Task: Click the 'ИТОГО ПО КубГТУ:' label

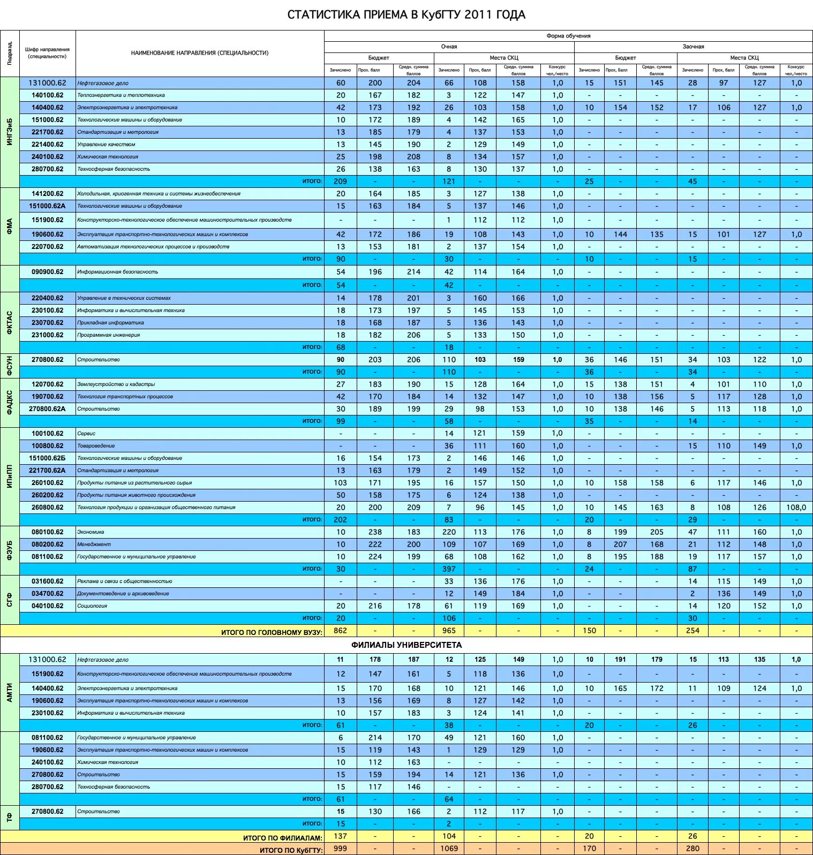Action: (x=291, y=850)
